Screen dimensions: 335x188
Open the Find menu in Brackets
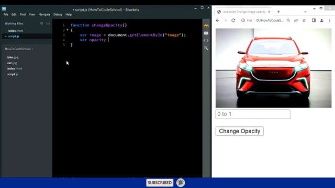coord(23,15)
